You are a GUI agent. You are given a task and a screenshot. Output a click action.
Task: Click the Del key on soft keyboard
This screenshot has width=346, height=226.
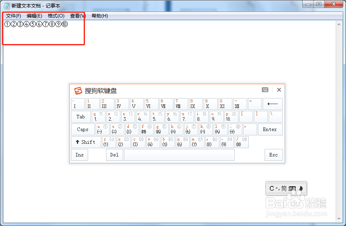point(114,155)
